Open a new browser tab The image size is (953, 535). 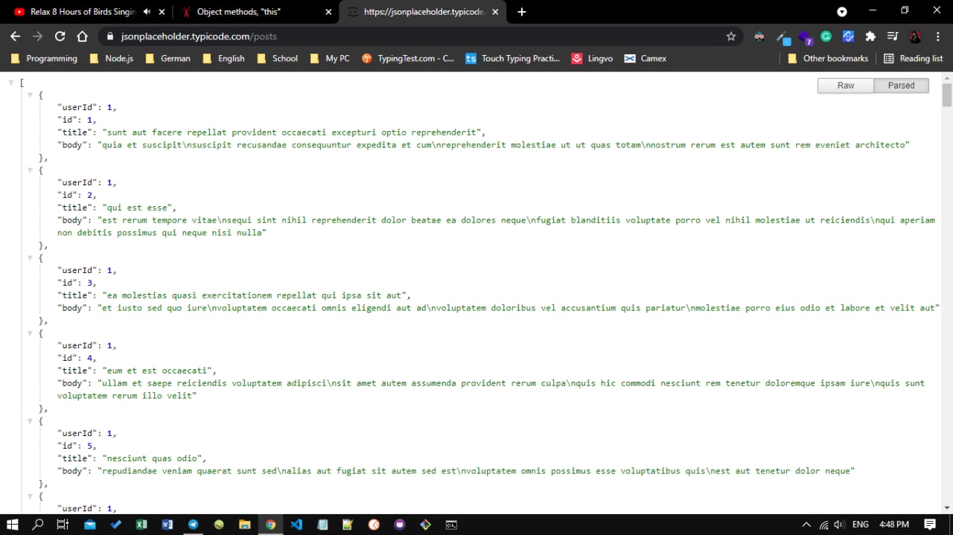522,12
